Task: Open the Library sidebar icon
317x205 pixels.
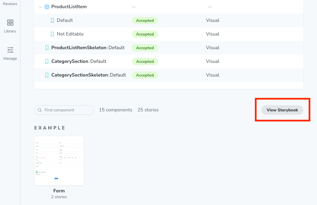Action: (x=10, y=23)
